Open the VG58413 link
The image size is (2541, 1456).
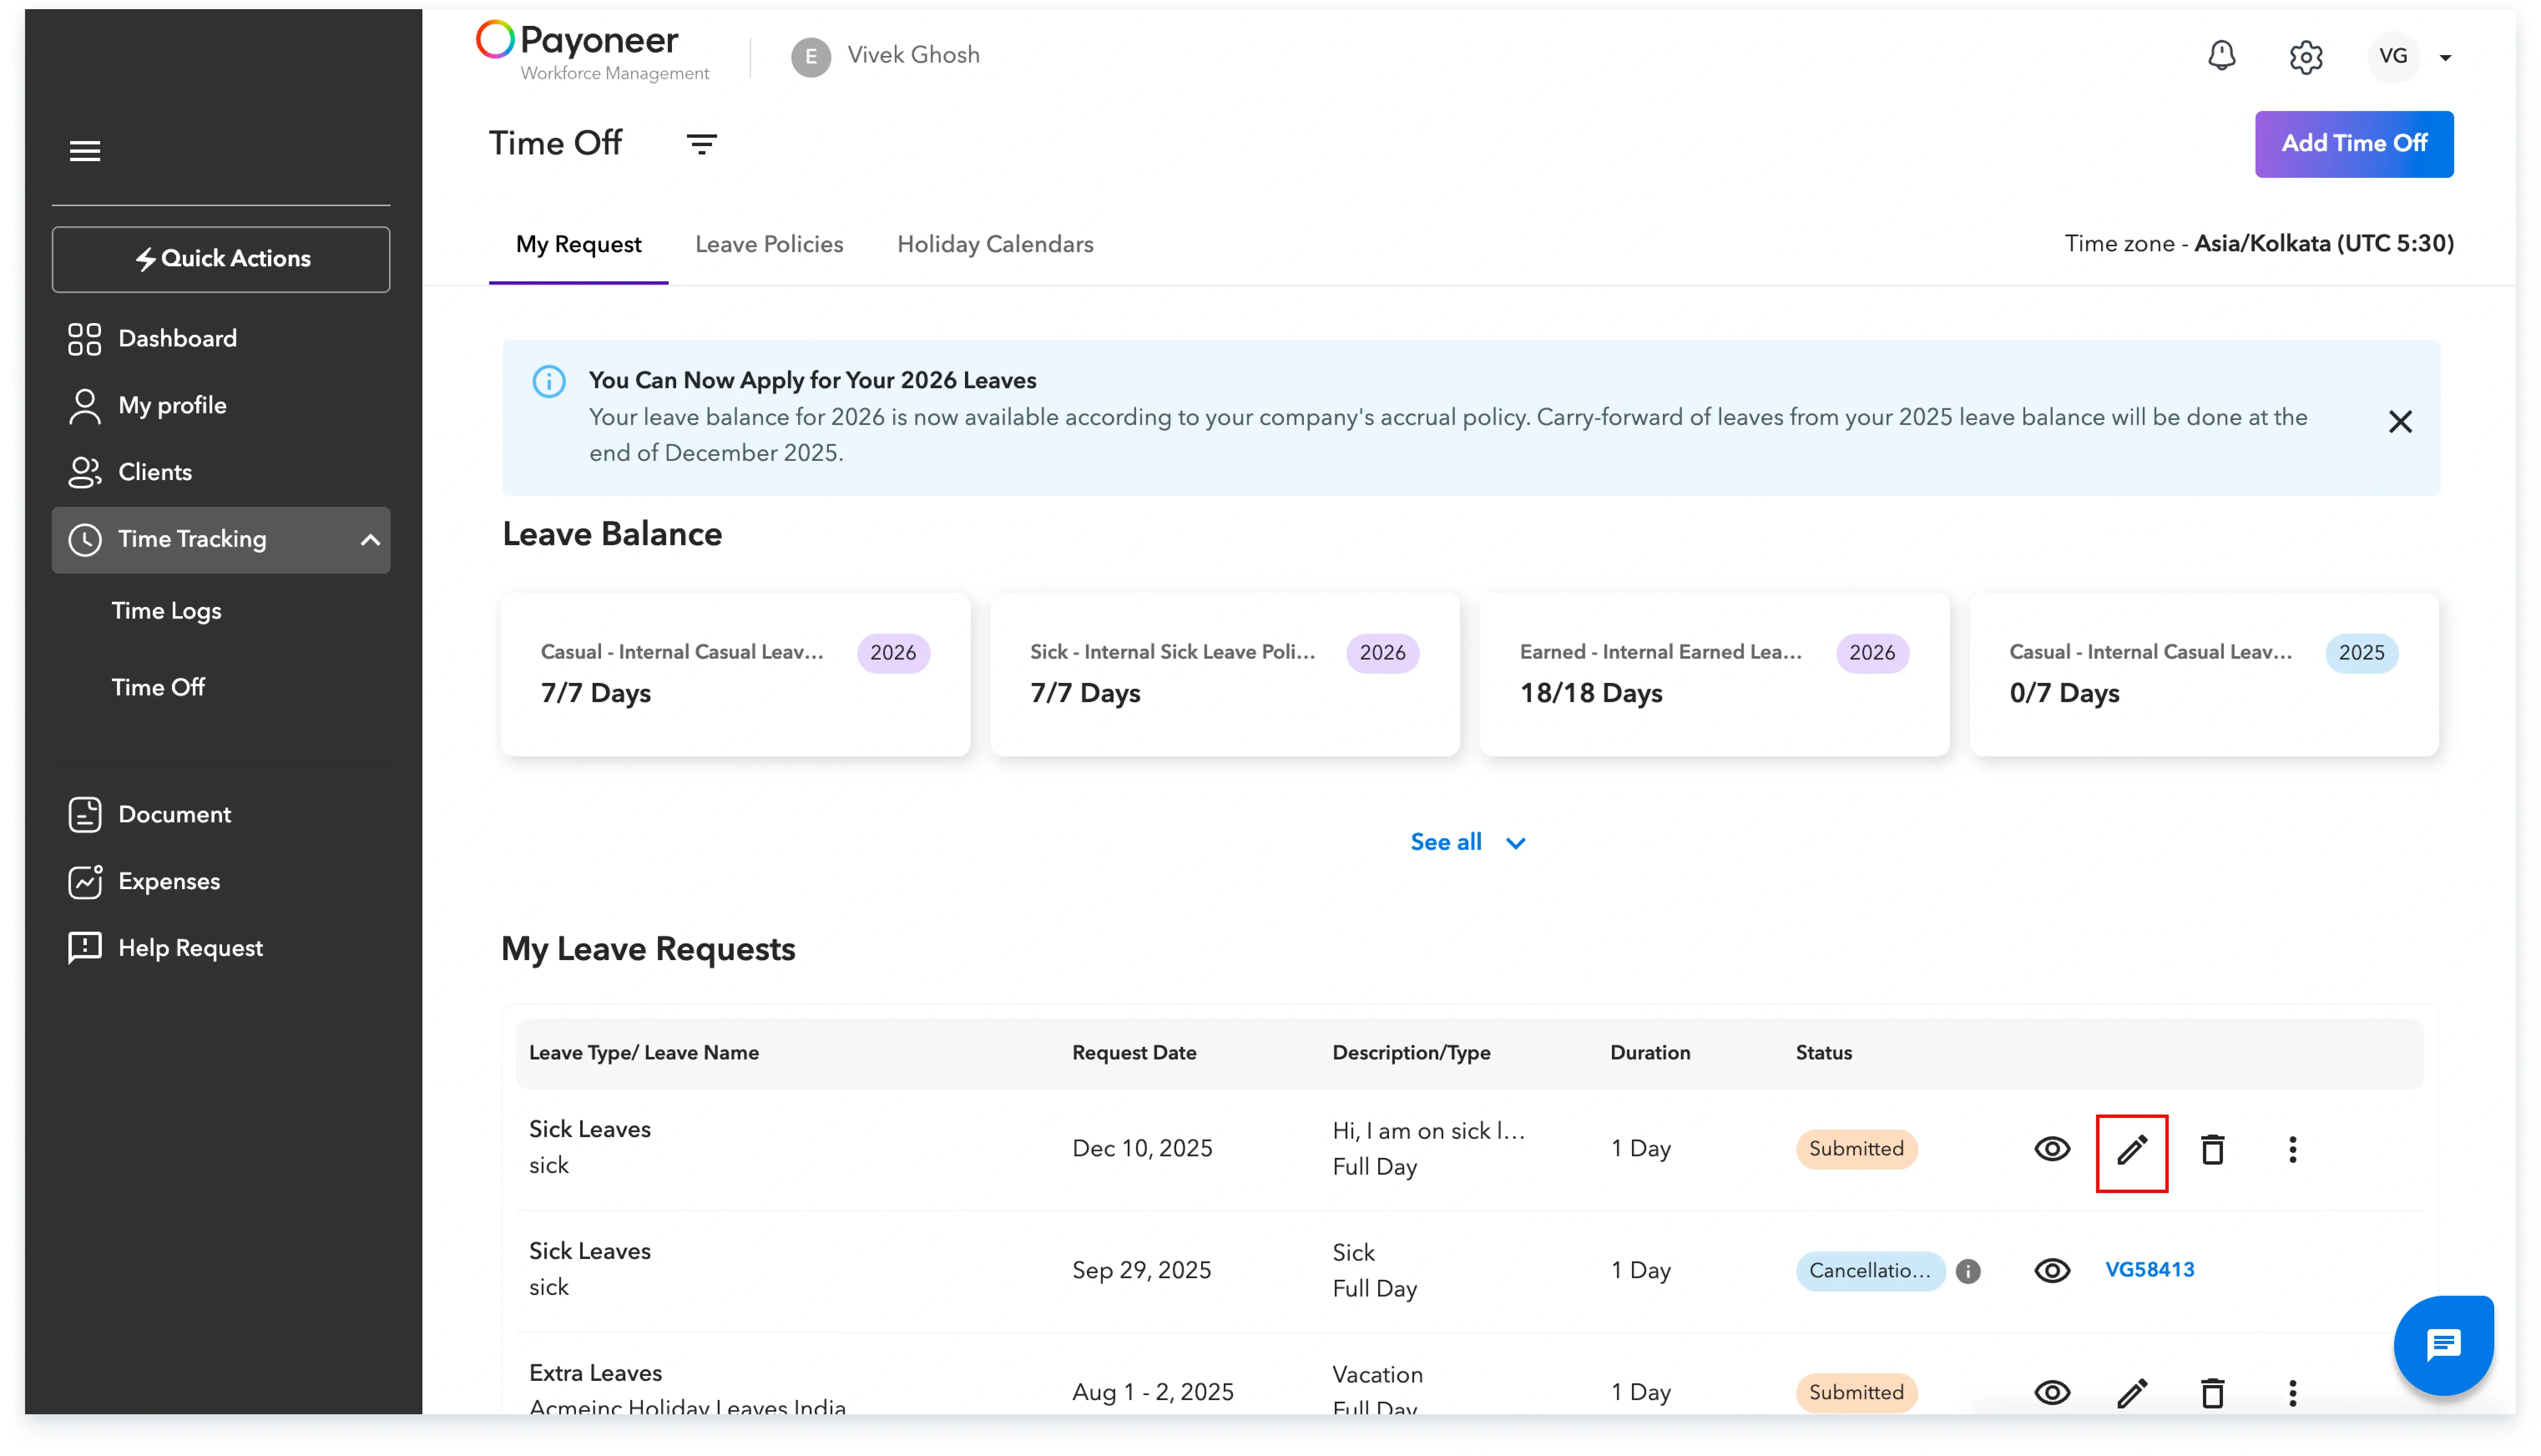[2149, 1270]
